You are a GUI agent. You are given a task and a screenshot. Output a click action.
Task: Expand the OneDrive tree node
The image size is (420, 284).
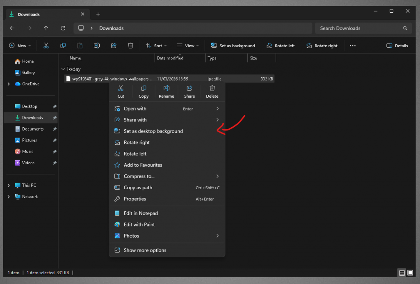point(9,84)
